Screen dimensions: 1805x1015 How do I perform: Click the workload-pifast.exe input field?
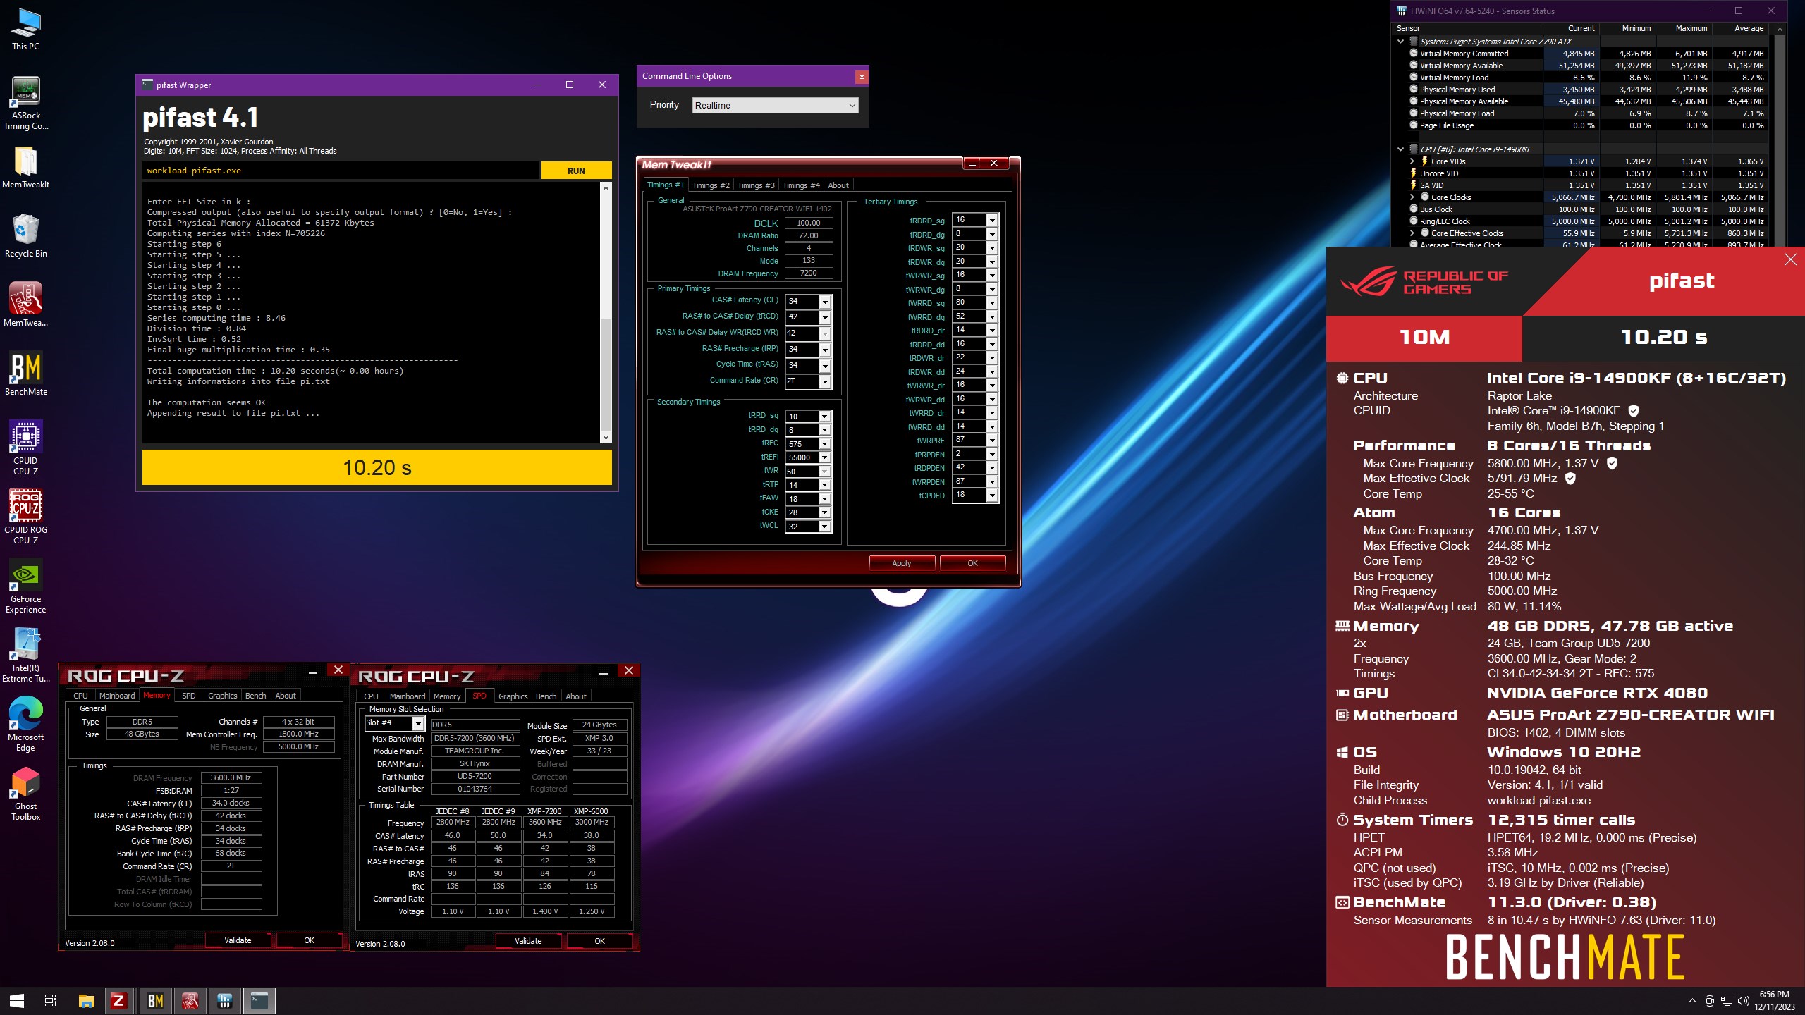[341, 171]
